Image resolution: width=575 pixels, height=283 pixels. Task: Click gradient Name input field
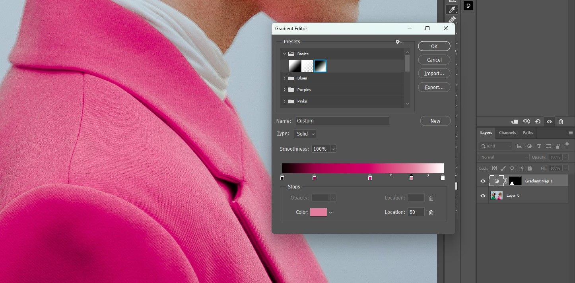tap(342, 121)
